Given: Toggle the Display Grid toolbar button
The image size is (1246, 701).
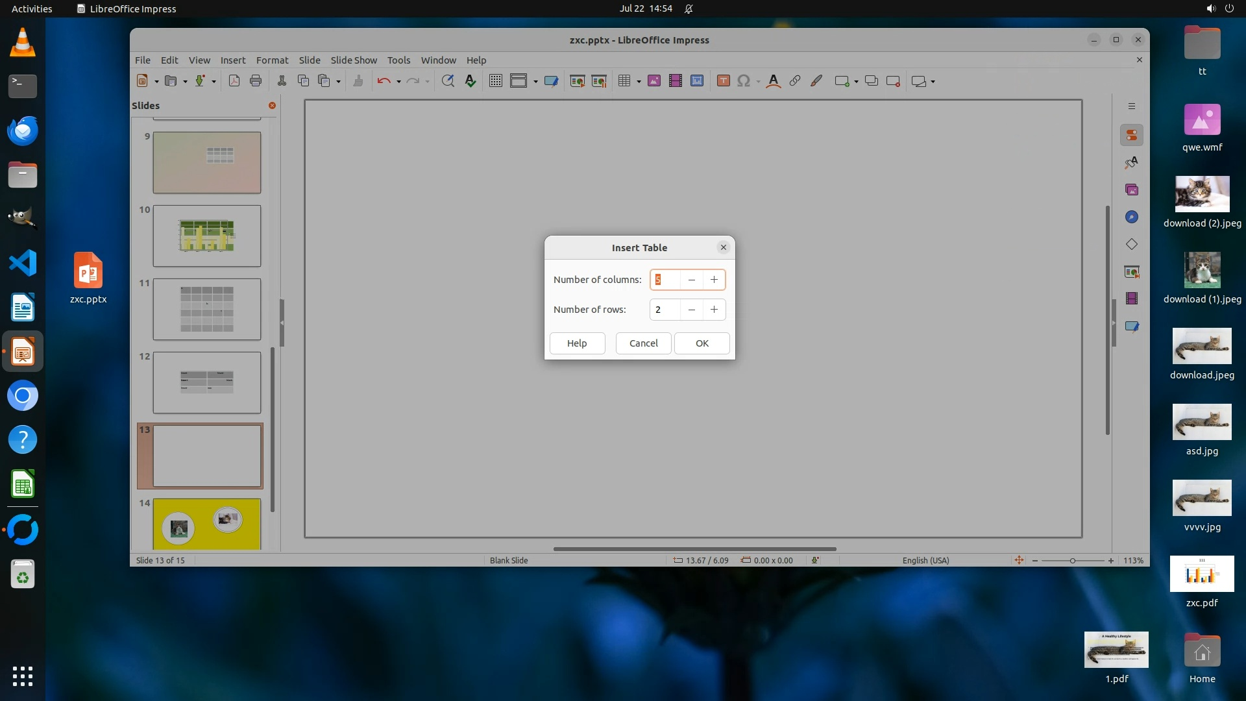Looking at the screenshot, I should [x=496, y=81].
